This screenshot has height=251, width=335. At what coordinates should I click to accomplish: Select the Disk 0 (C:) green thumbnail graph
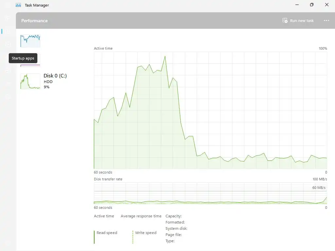pyautogui.click(x=30, y=81)
